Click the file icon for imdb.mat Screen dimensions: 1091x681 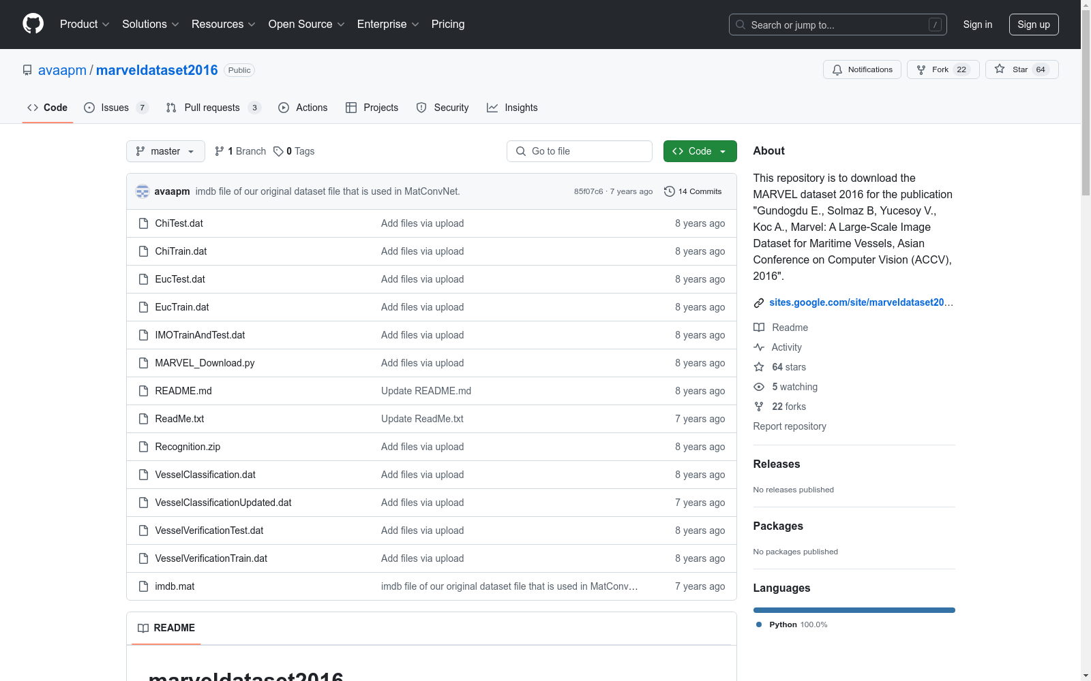click(x=143, y=586)
